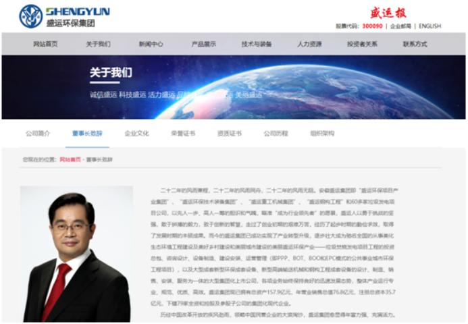Switch site to ENGLISH

[x=430, y=26]
